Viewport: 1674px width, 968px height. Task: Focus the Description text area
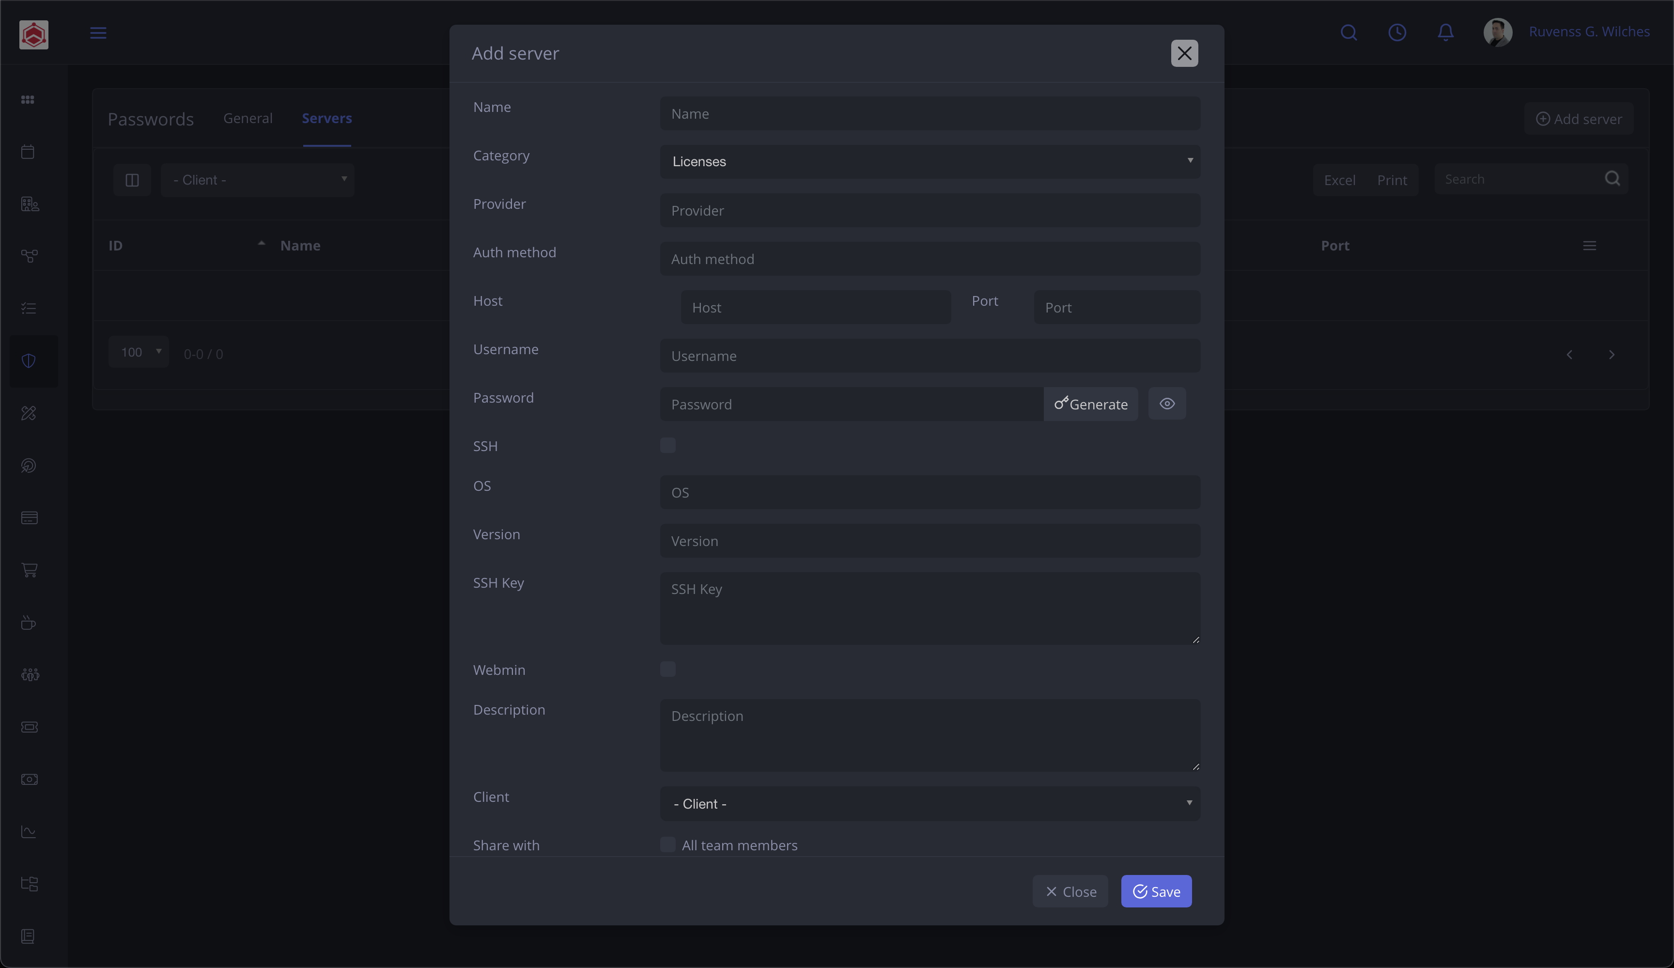[x=930, y=735]
